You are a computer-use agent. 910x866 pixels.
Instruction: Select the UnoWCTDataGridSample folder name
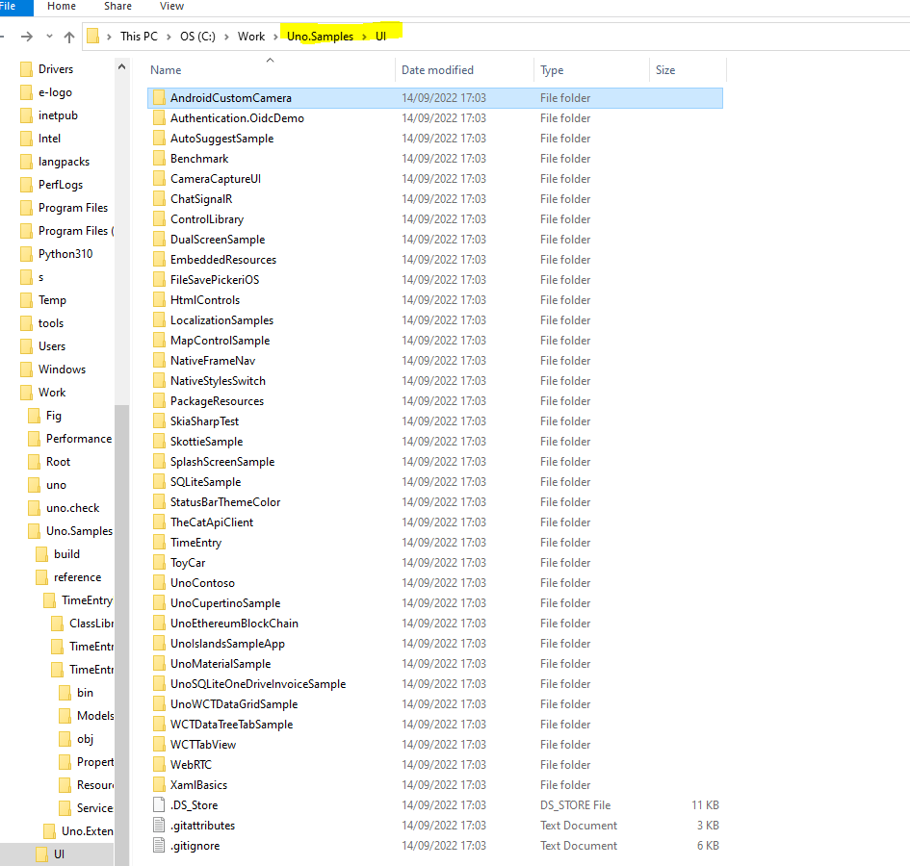pos(234,704)
